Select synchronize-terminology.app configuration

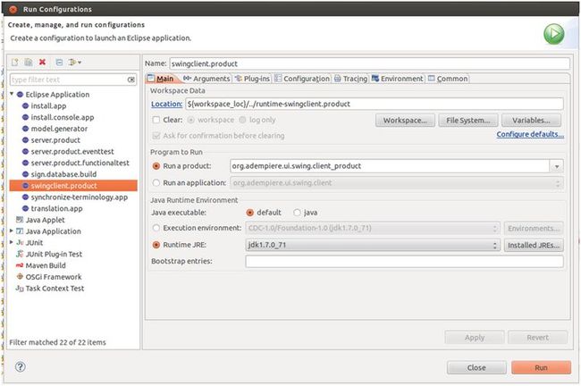80,197
